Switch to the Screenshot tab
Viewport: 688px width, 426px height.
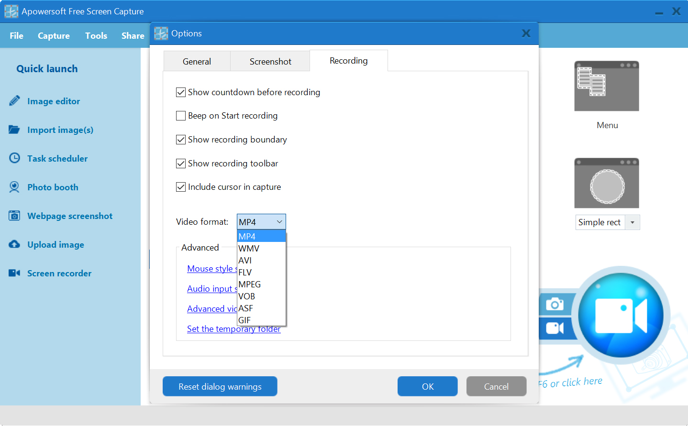pos(270,62)
